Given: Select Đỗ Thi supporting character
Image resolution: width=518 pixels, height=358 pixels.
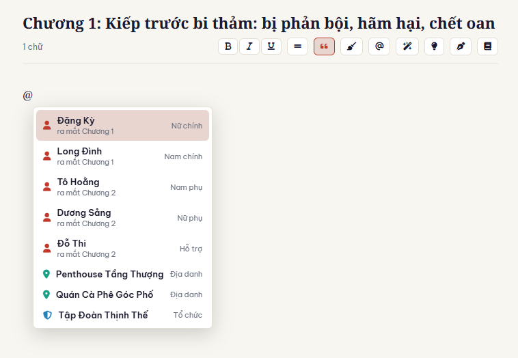Looking at the screenshot, I should click(x=122, y=249).
